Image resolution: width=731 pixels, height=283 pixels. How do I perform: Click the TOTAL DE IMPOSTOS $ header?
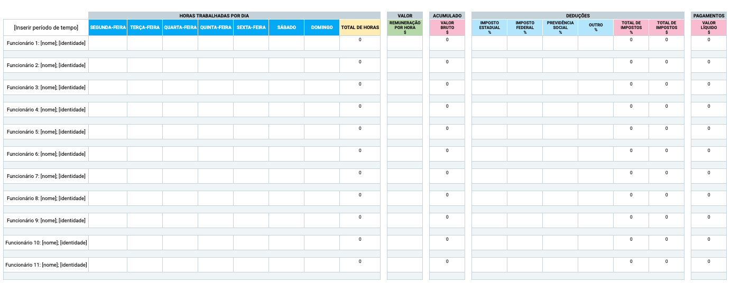pos(667,27)
